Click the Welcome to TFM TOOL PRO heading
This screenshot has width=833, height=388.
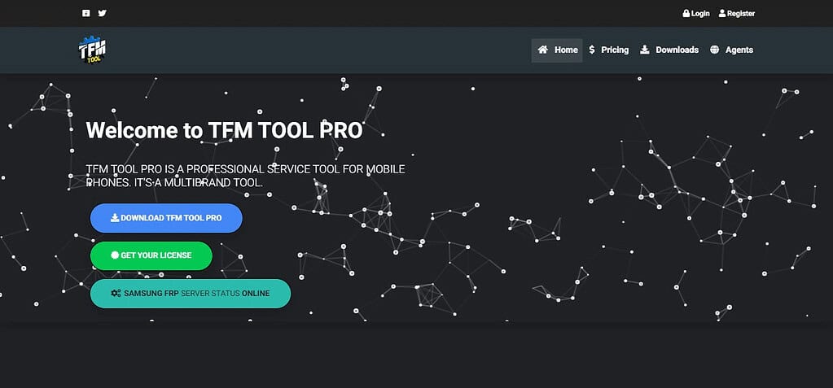(224, 131)
